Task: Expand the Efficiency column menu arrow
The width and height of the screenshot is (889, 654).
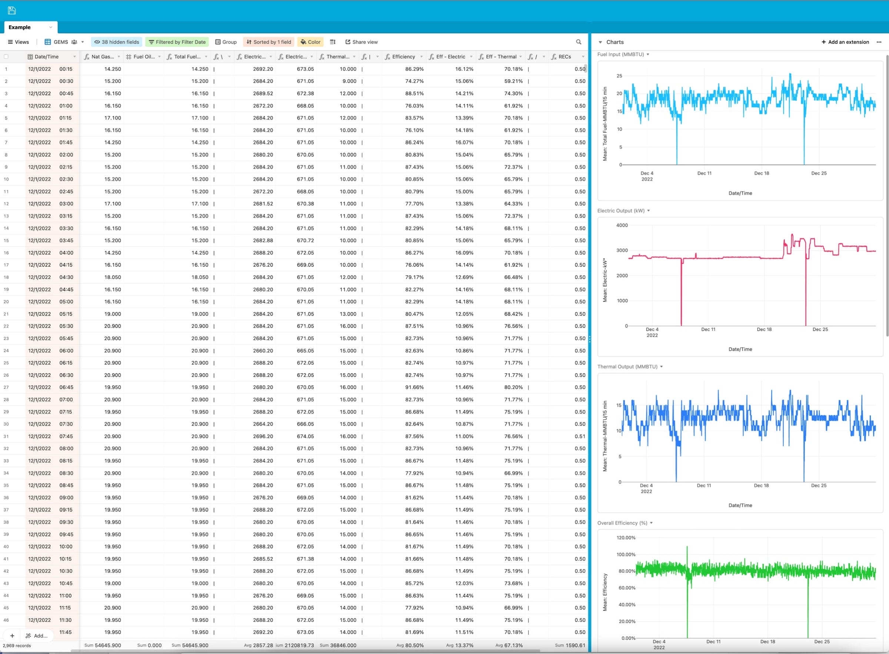Action: [x=421, y=57]
